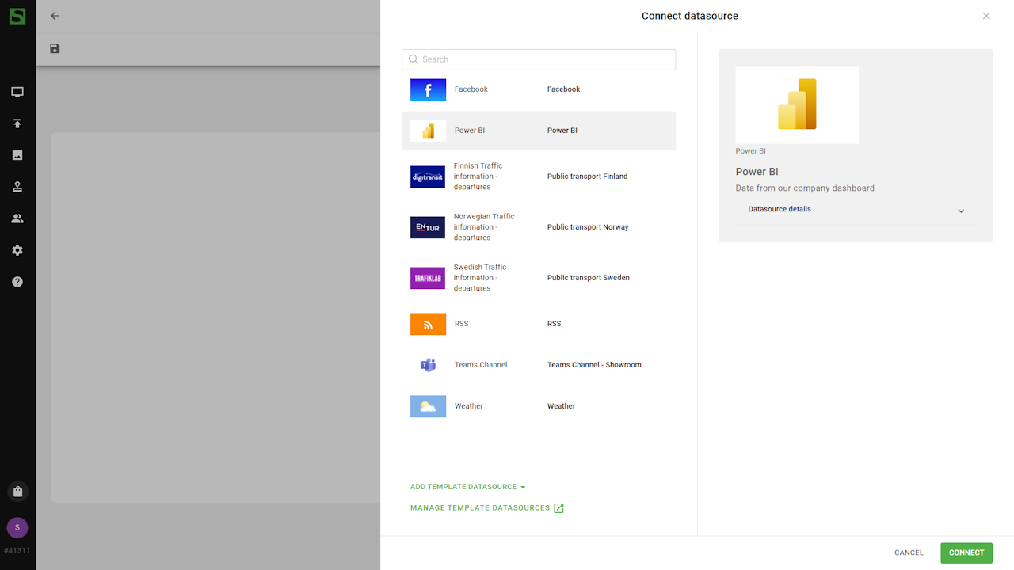Click the Digitransit Finnish traffic icon

pyautogui.click(x=428, y=177)
